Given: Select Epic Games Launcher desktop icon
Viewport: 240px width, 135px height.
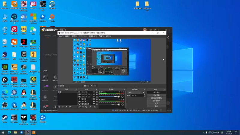Looking at the screenshot, I should [x=24, y=56].
